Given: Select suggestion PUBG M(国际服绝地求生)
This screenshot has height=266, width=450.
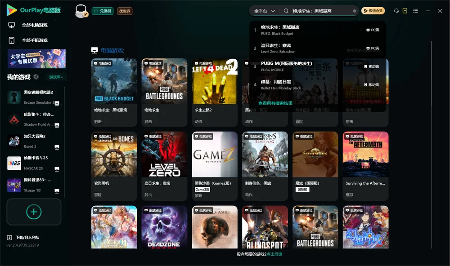Looking at the screenshot, I should 317,66.
